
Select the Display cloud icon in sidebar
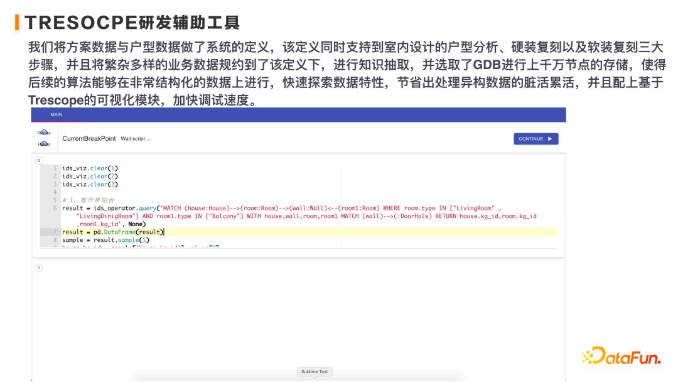click(x=44, y=133)
